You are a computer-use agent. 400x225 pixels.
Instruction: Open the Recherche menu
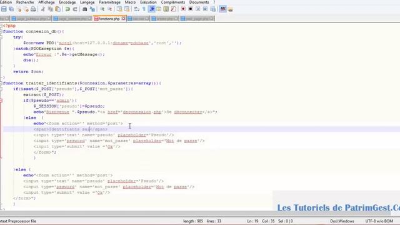point(25,2)
